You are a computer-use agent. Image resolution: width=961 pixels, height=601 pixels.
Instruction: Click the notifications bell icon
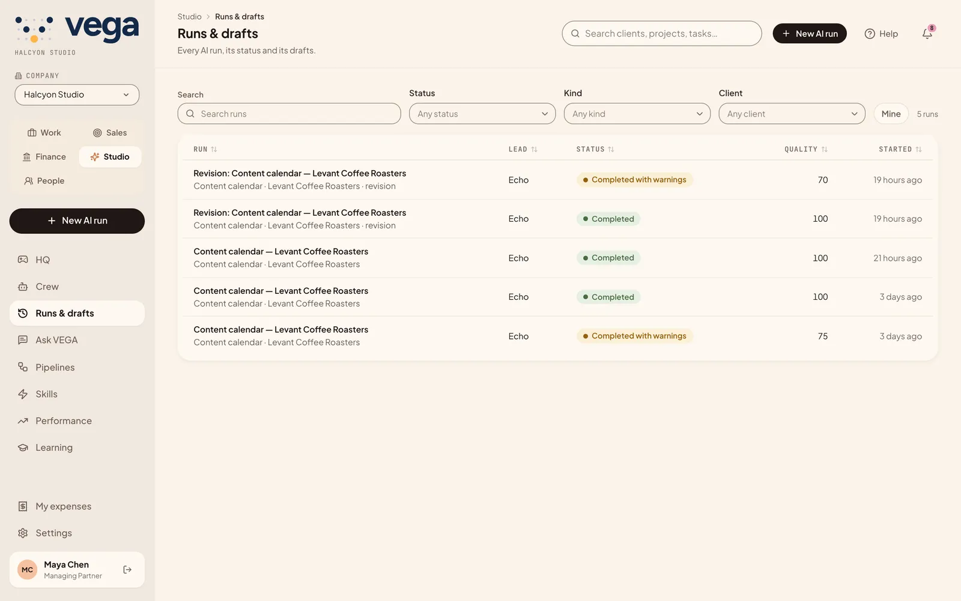(x=927, y=34)
